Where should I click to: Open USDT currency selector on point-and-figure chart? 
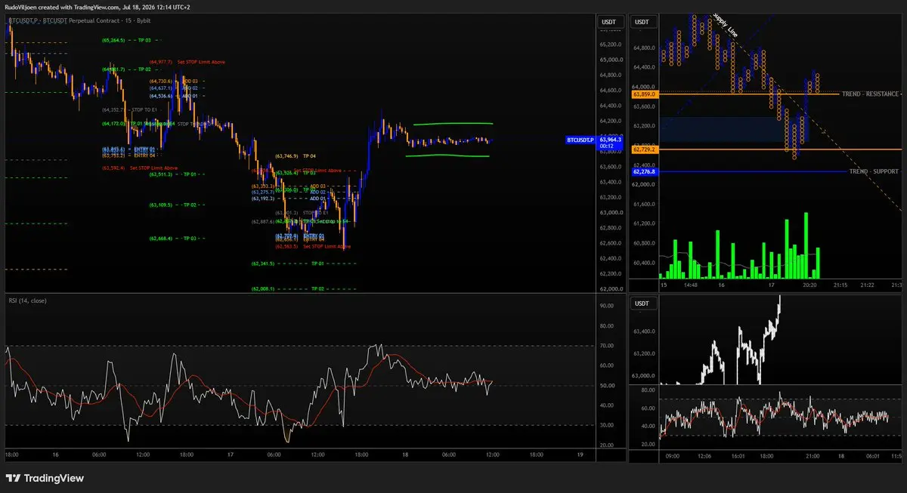click(642, 22)
